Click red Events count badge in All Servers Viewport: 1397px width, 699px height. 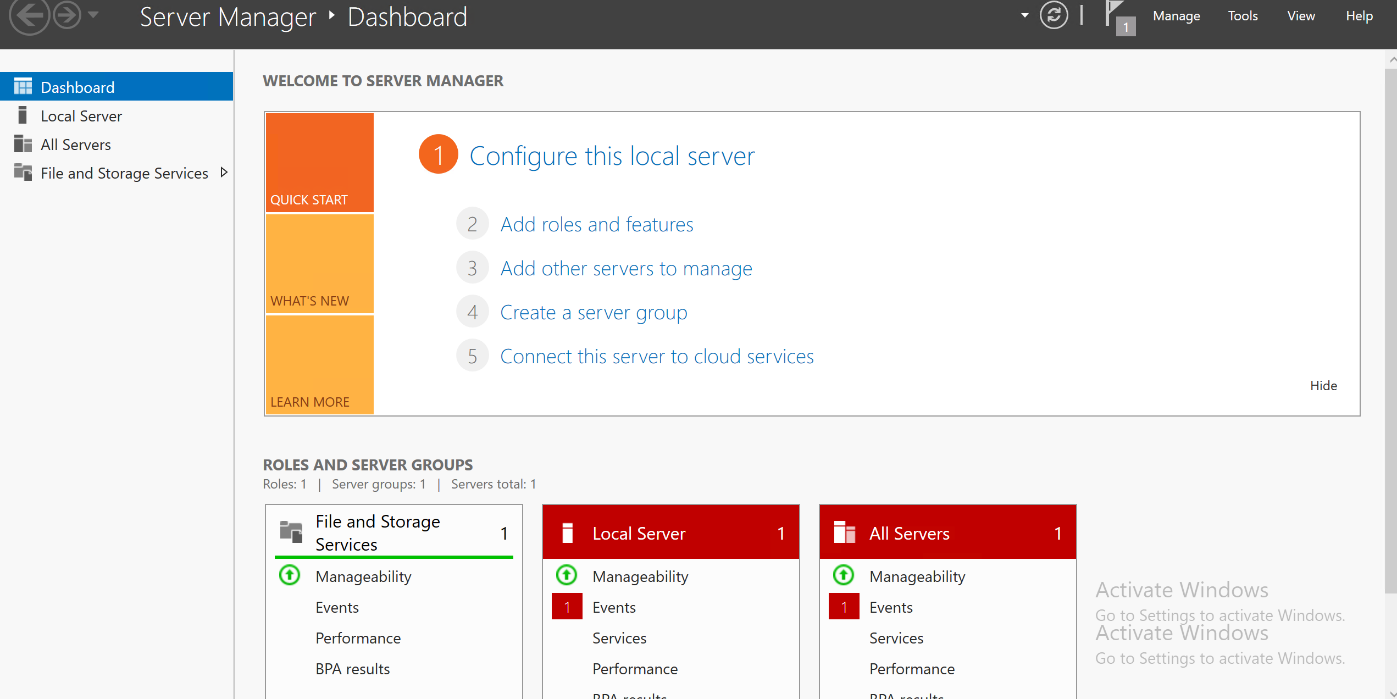[x=844, y=607]
